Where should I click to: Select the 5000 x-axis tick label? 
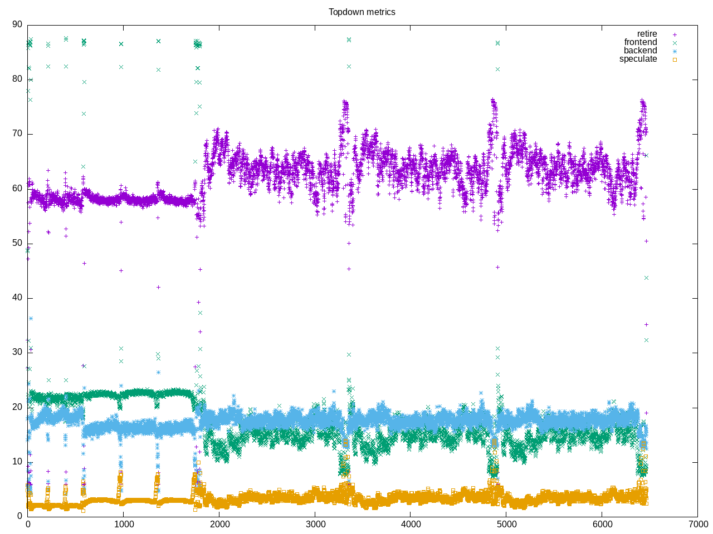pos(506,524)
